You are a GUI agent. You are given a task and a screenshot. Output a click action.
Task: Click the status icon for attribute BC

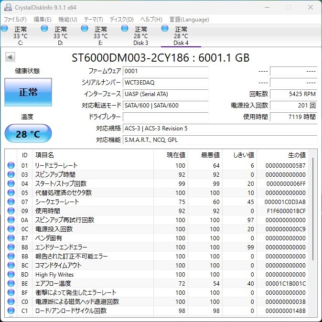(x=11, y=265)
